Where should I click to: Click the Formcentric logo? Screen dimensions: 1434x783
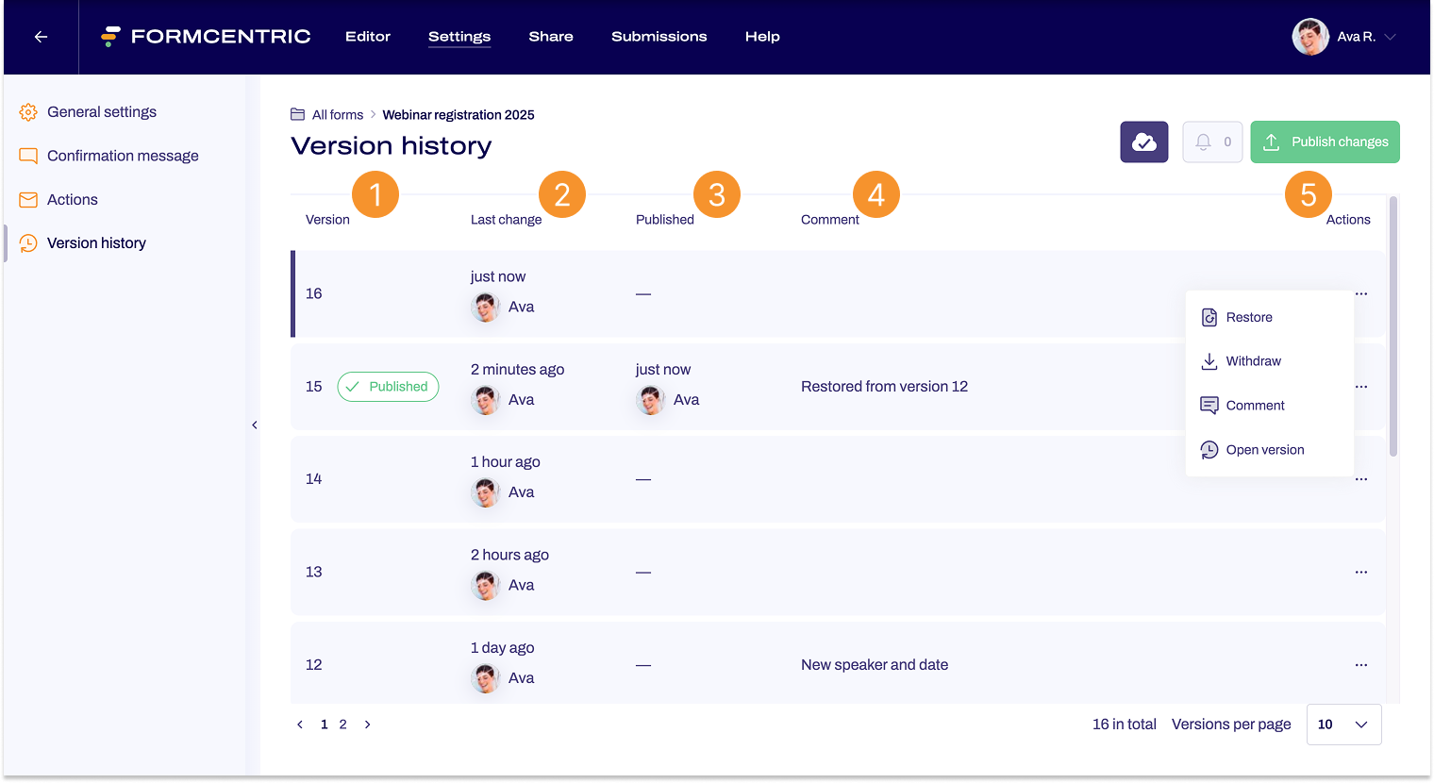tap(205, 36)
